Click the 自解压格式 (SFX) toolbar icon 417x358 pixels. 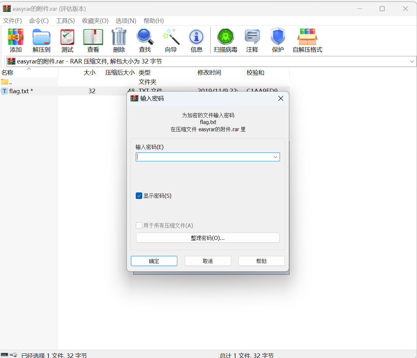coord(307,37)
